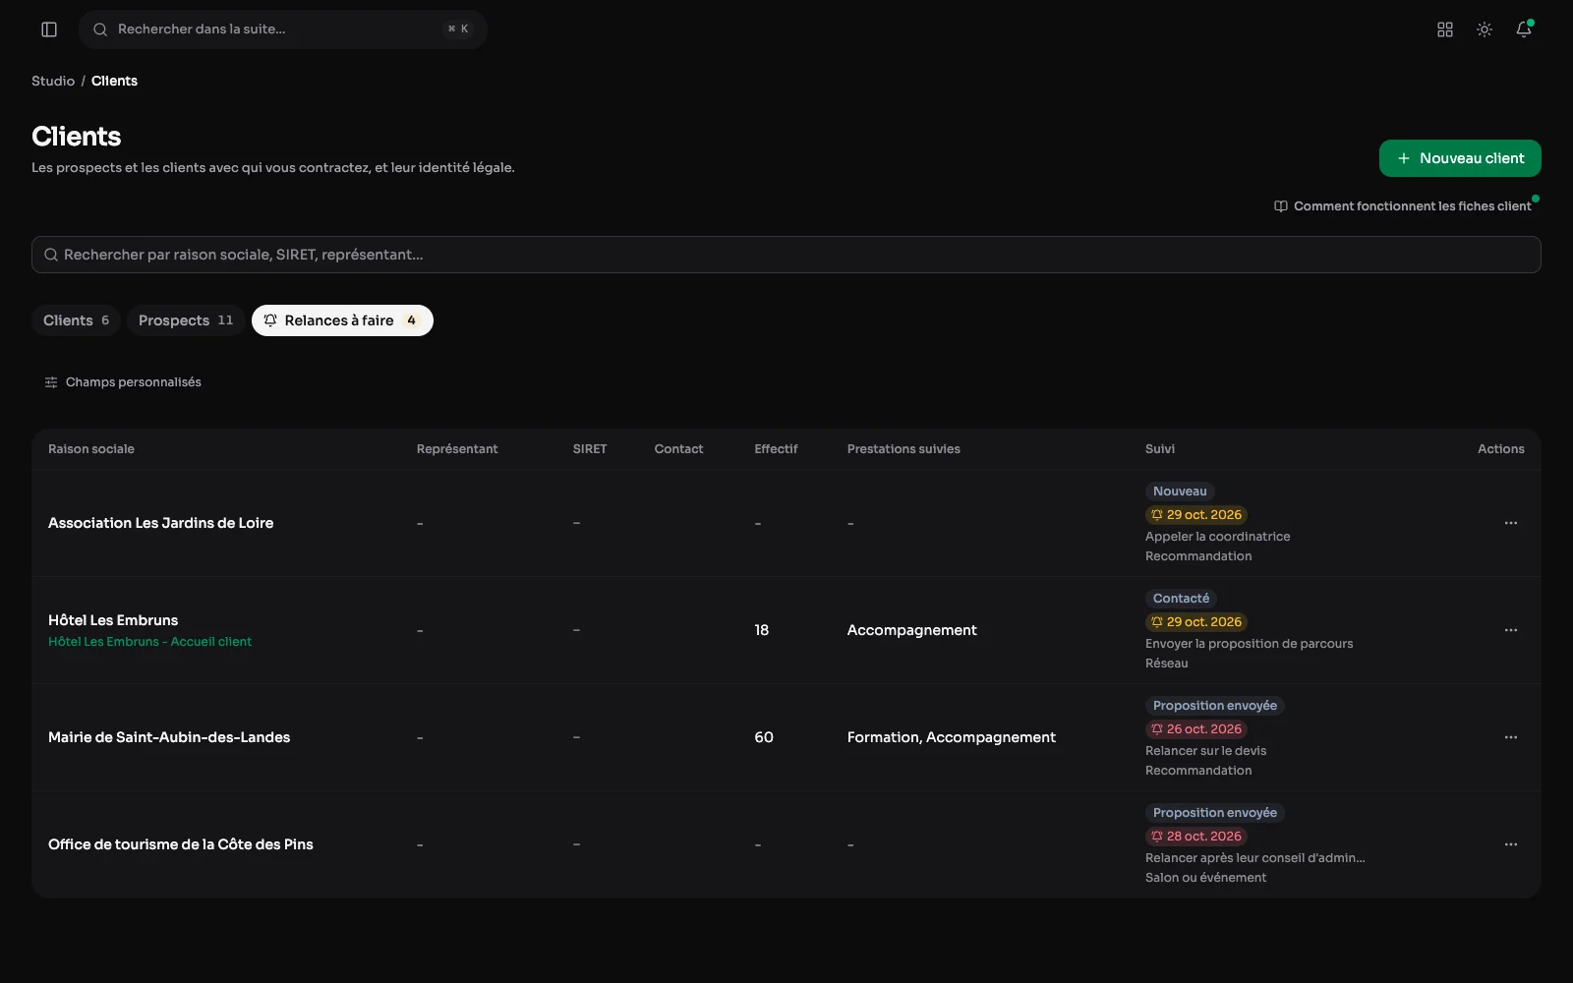Go to Studio in the breadcrumb

53,81
